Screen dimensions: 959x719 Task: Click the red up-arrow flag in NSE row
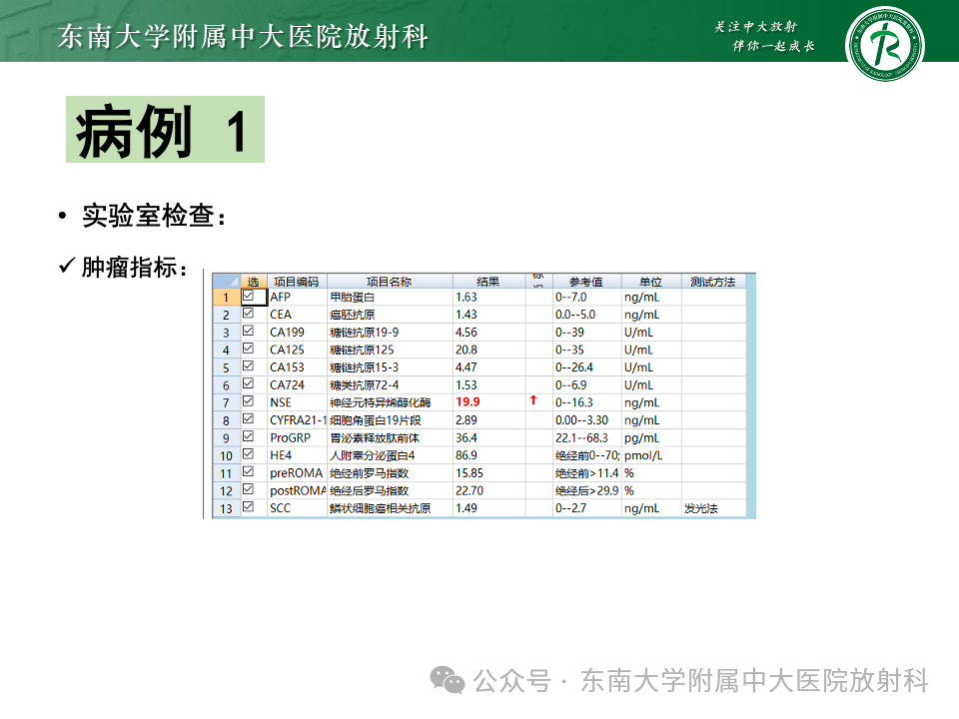pyautogui.click(x=533, y=400)
